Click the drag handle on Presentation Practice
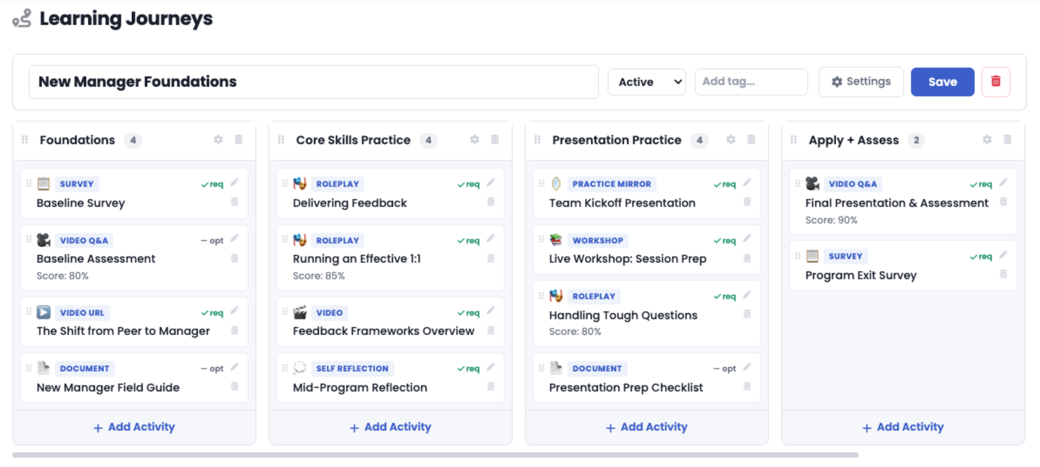 (x=537, y=140)
